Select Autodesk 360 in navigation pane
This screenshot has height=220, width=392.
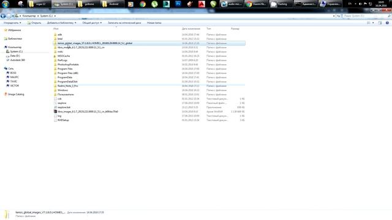click(x=18, y=60)
